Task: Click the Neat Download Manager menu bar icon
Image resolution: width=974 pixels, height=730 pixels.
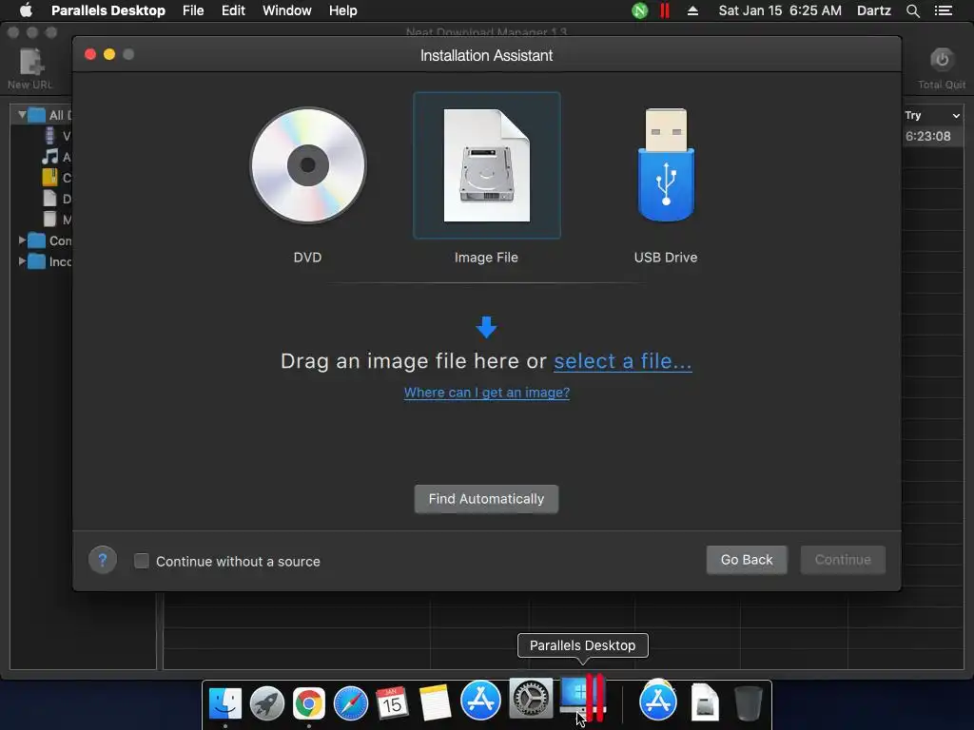Action: [640, 10]
